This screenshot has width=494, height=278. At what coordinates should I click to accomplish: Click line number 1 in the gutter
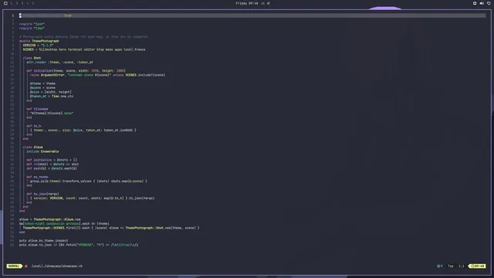[x=13, y=15]
